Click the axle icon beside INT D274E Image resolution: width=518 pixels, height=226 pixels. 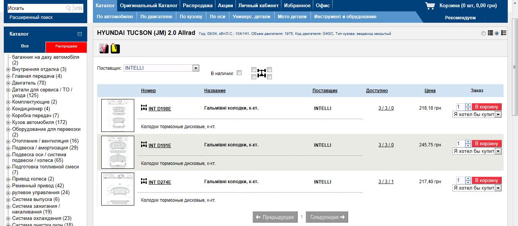[x=144, y=182]
